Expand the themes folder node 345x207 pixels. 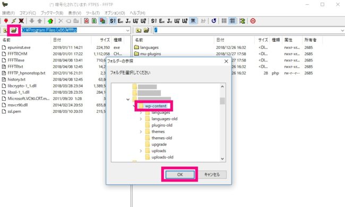click(141, 132)
